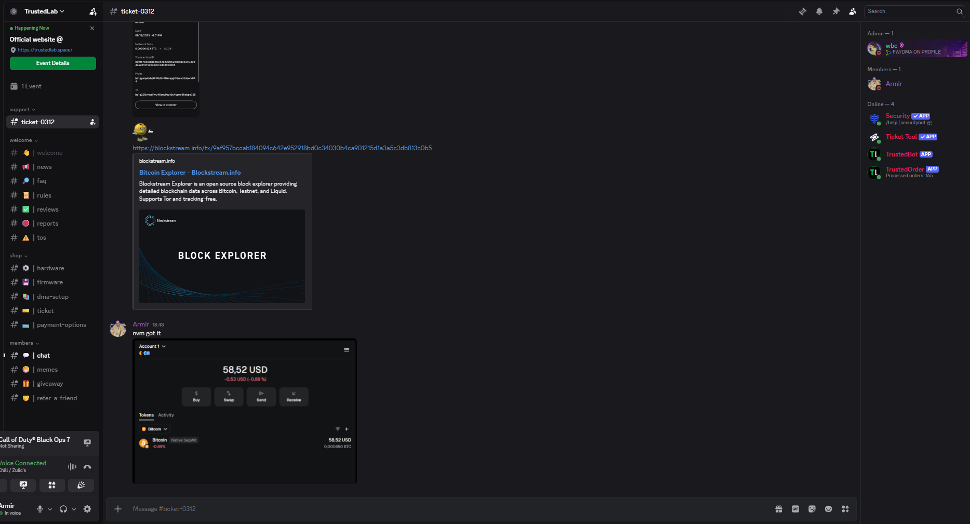Open the firmware channel
970x524 pixels.
53,282
